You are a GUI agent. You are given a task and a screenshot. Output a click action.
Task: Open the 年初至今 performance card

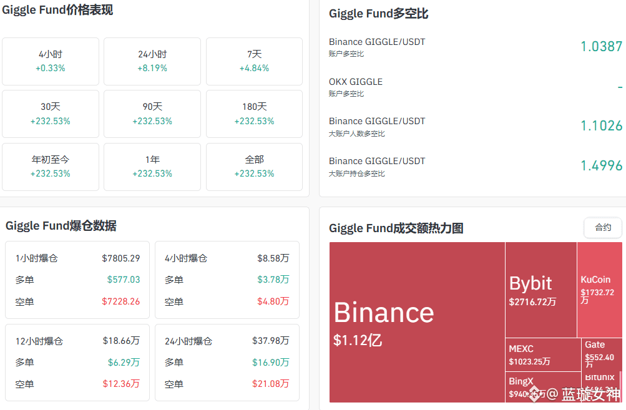coord(51,167)
